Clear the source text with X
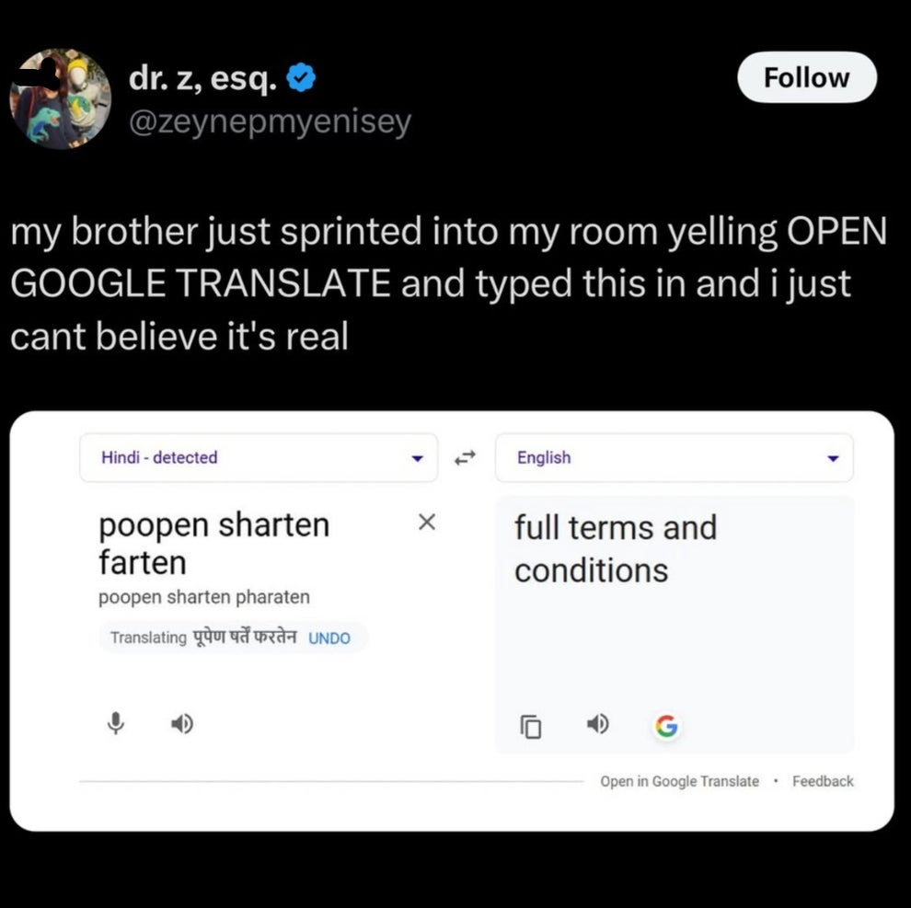Viewport: 911px width, 908px height. click(x=425, y=523)
